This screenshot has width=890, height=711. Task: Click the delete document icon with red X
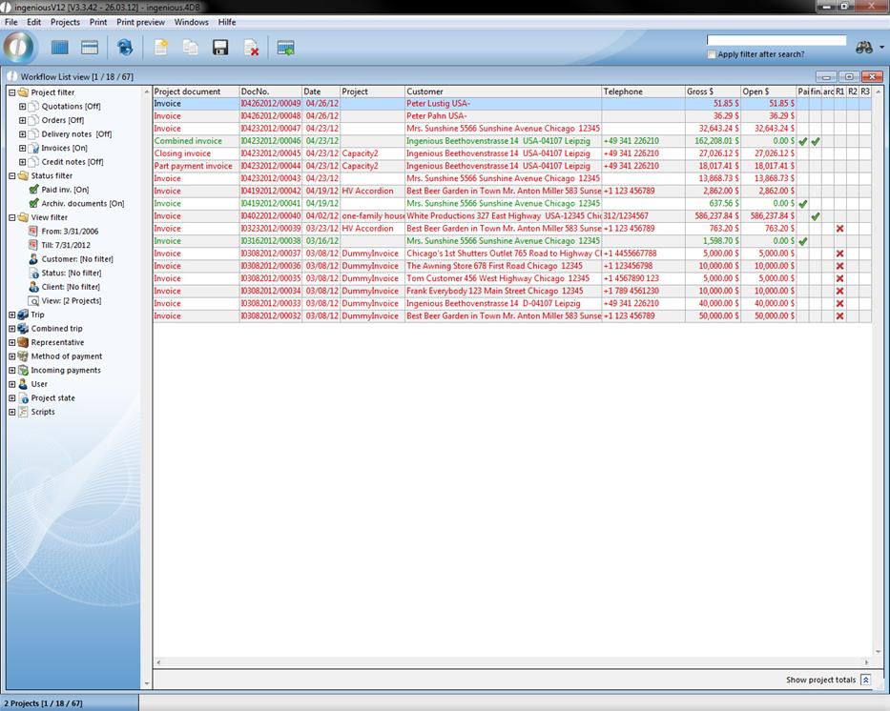click(x=251, y=48)
